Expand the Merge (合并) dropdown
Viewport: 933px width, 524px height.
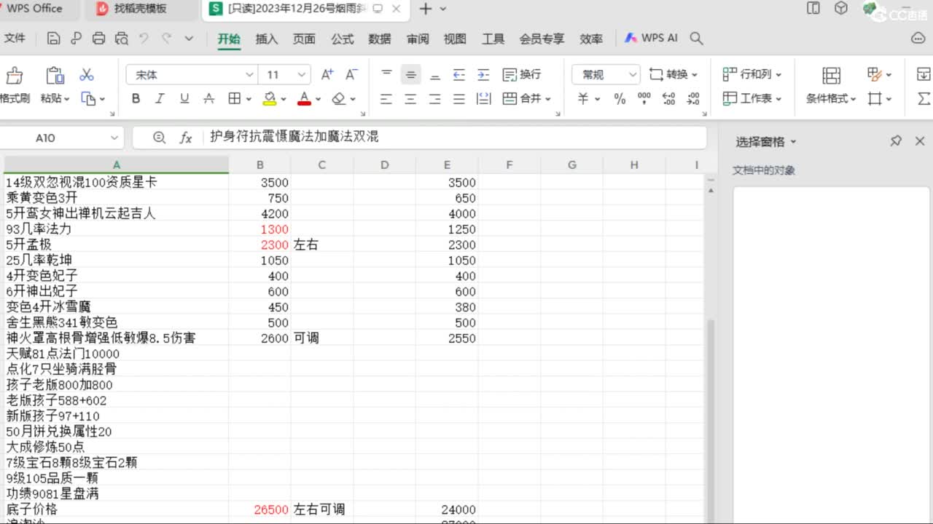coord(547,99)
